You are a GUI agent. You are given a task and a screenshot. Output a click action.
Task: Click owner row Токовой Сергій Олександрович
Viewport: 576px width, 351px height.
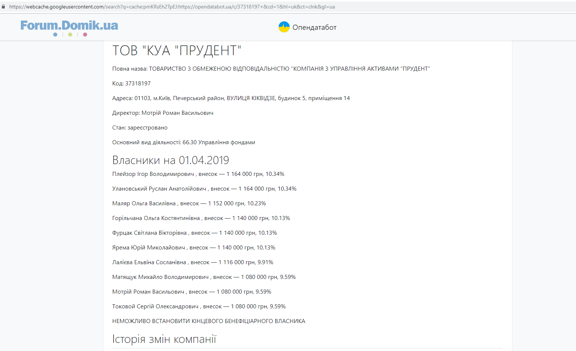click(199, 306)
